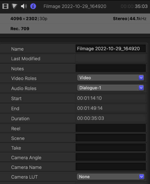The image size is (150, 184).
Task: Expand the Camera LUT None dropdown
Action: [x=110, y=177]
